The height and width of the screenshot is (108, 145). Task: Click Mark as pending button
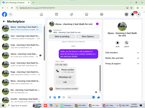click(x=62, y=37)
